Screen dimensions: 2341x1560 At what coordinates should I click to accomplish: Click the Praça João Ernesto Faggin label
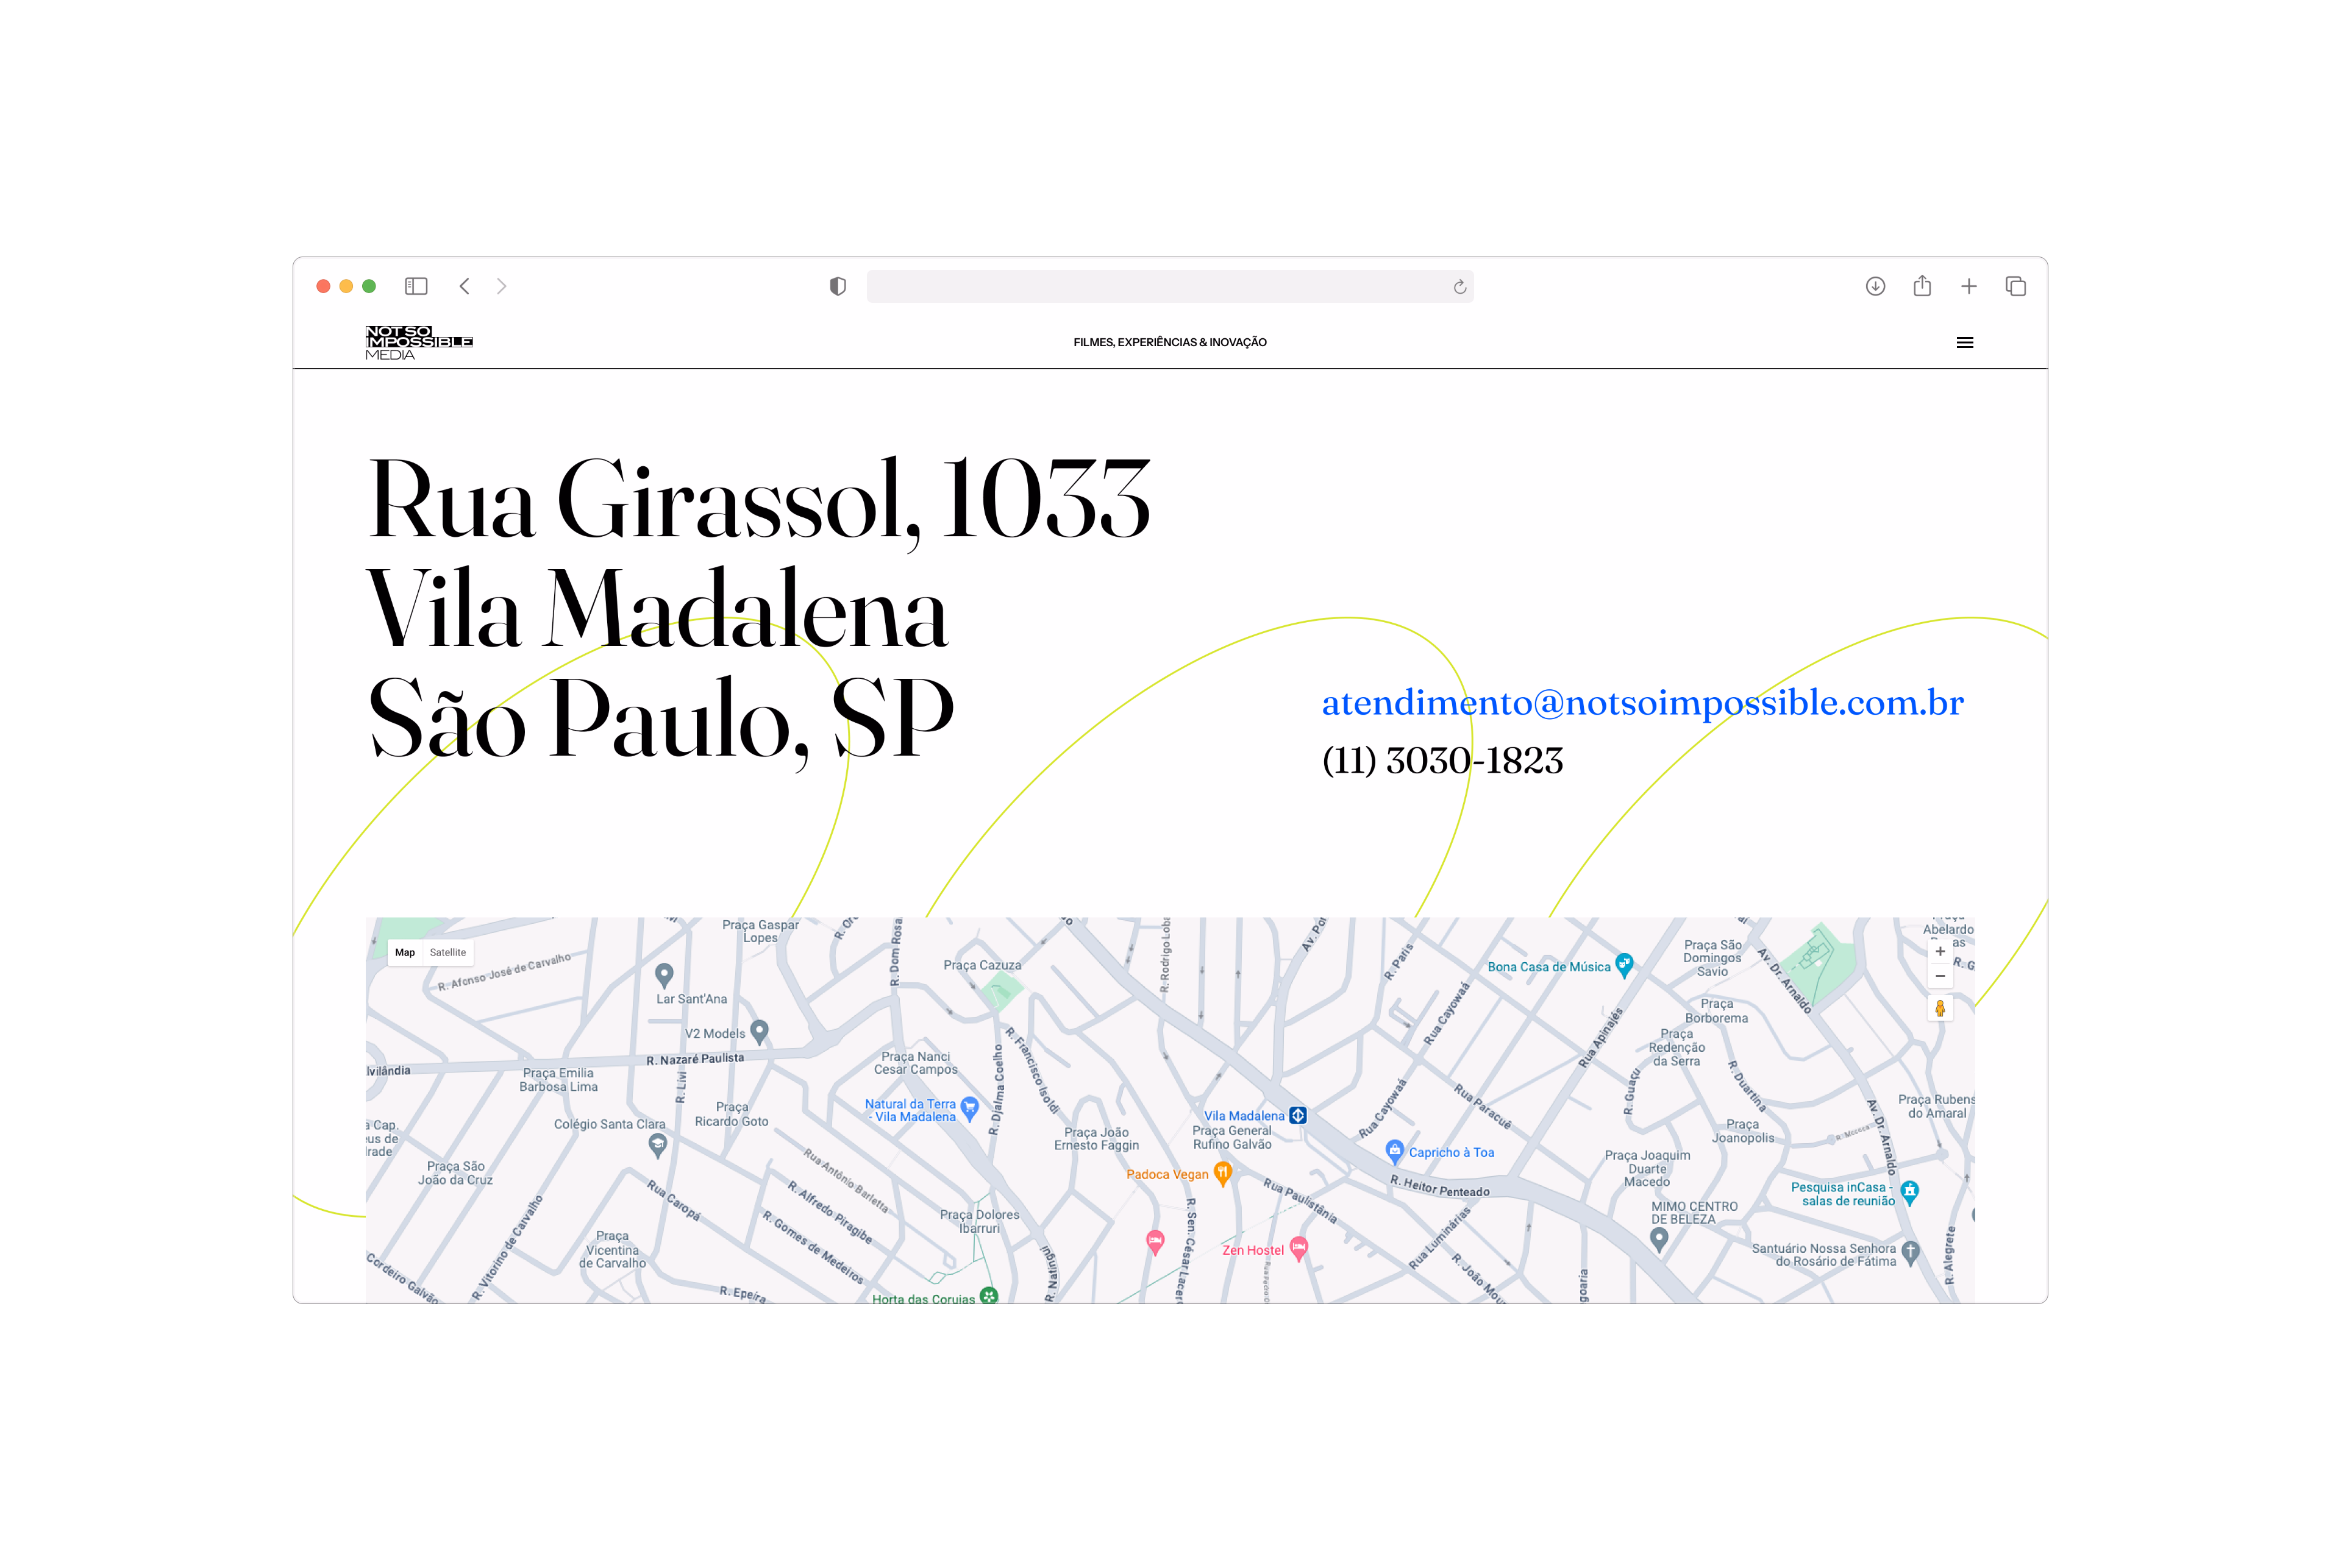click(1096, 1139)
